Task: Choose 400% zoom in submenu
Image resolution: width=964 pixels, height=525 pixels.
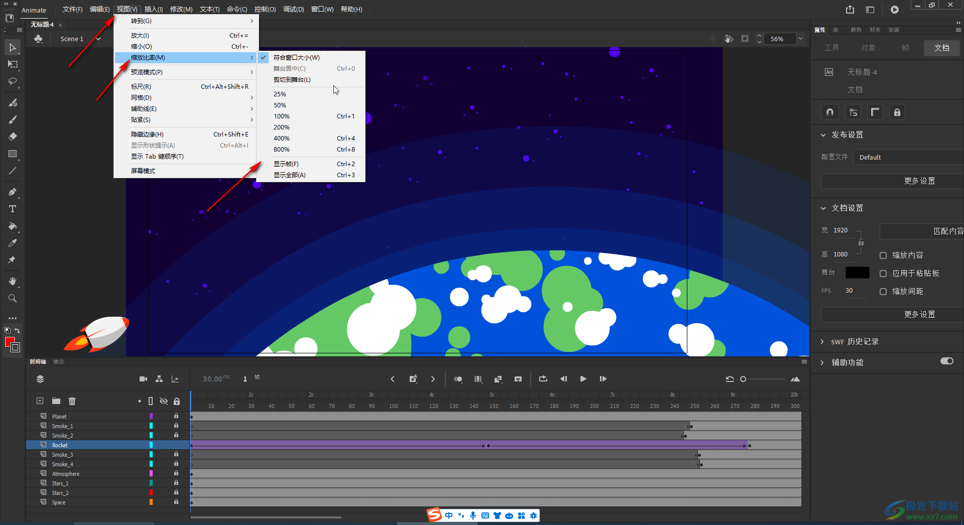Action: (311, 139)
